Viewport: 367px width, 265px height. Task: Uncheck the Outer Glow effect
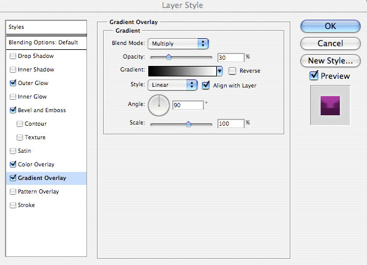pos(13,83)
